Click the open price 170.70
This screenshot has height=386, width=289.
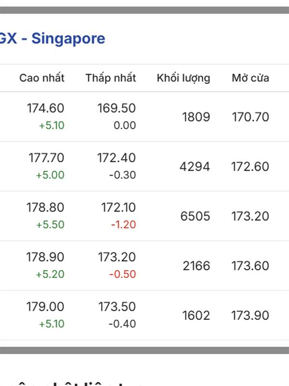tap(250, 117)
